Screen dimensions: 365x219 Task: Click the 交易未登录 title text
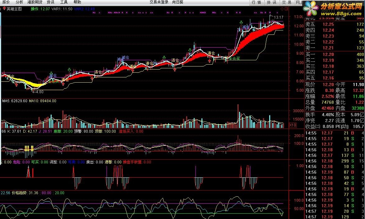[x=159, y=2]
